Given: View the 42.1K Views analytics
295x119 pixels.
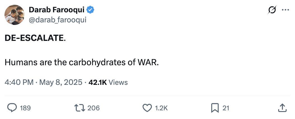Looking at the screenshot, I should pyautogui.click(x=108, y=82).
